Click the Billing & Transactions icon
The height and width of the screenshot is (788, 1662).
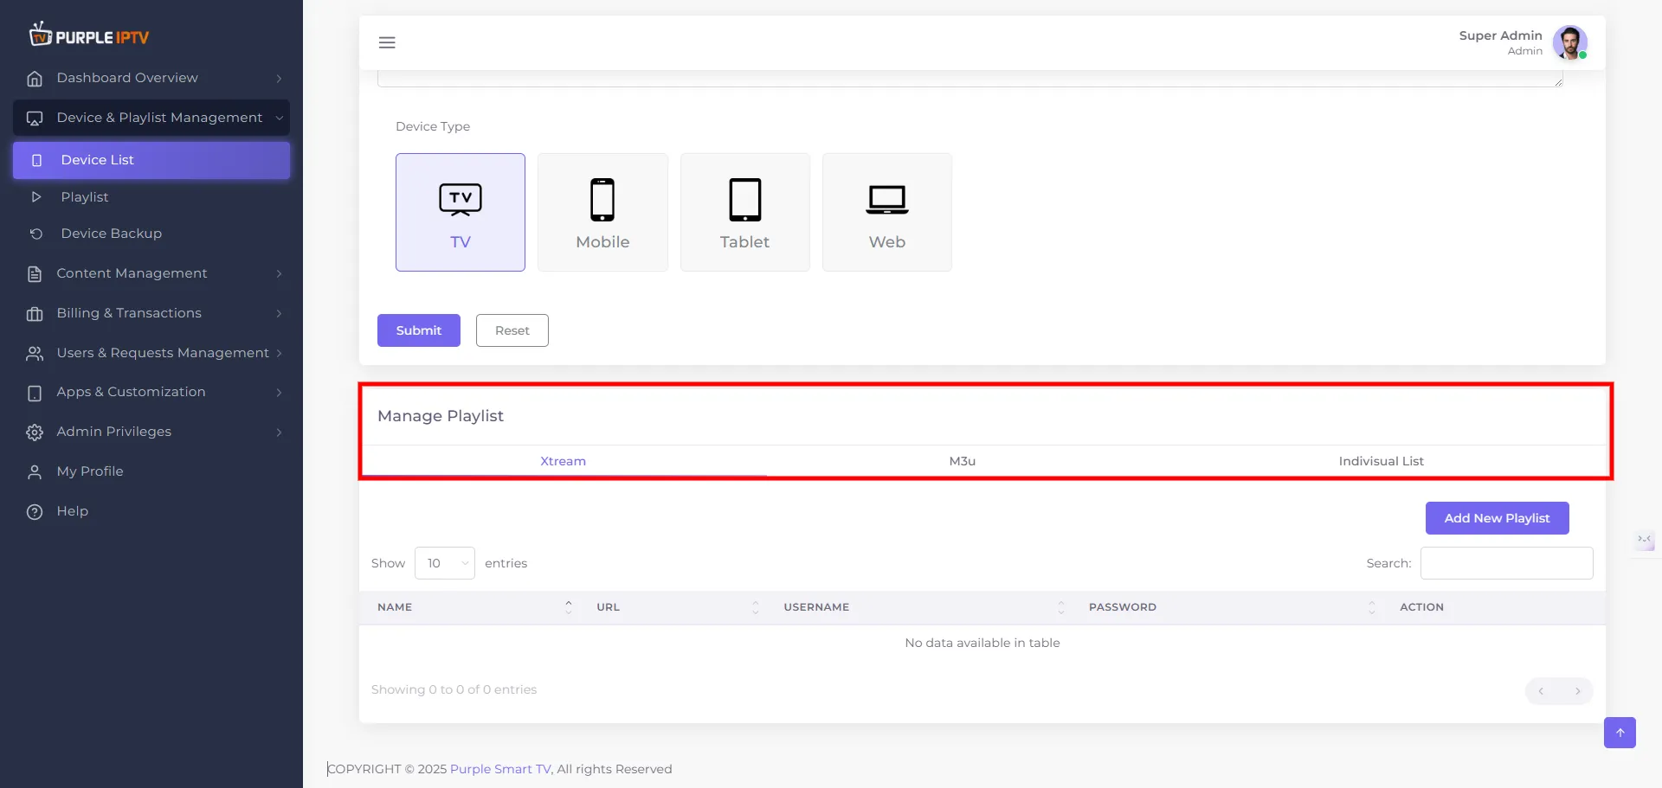click(x=35, y=314)
